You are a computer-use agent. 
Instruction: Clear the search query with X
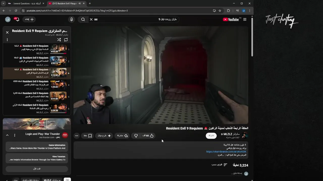[x=91, y=19]
